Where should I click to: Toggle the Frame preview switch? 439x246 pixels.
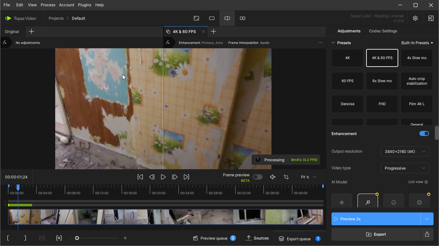click(257, 177)
